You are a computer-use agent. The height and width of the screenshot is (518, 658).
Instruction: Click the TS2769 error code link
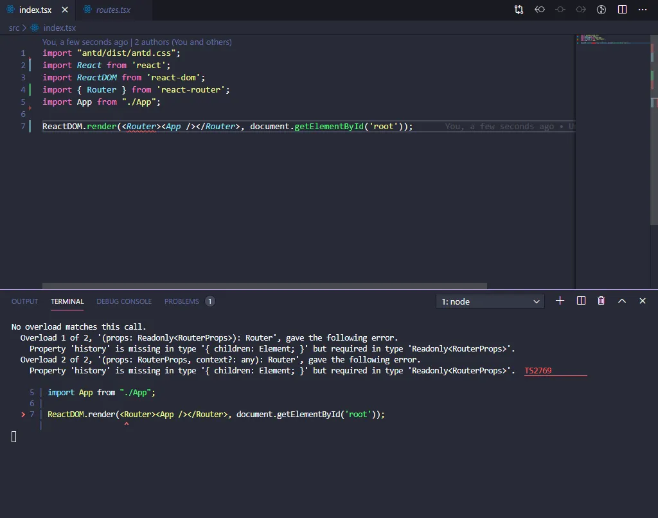(x=538, y=371)
